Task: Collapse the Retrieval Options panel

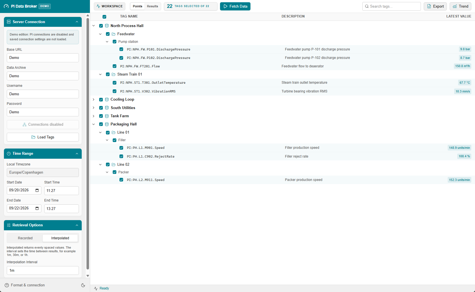Action: pos(77,225)
